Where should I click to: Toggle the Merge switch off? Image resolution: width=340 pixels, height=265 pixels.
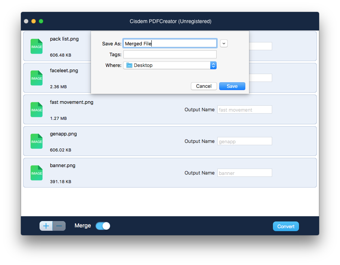click(103, 226)
